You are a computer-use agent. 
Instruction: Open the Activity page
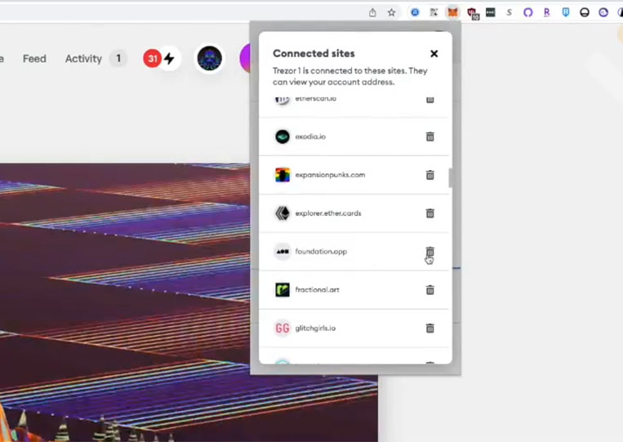pos(83,59)
